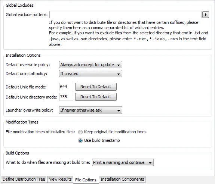Click the Default Unix file mode field
The height and width of the screenshot is (184, 215).
[x=66, y=87]
